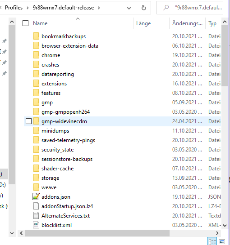The image size is (230, 245).
Task: Click the 9r88wmx7.default-release breadcrumb segment
Action: point(63,8)
